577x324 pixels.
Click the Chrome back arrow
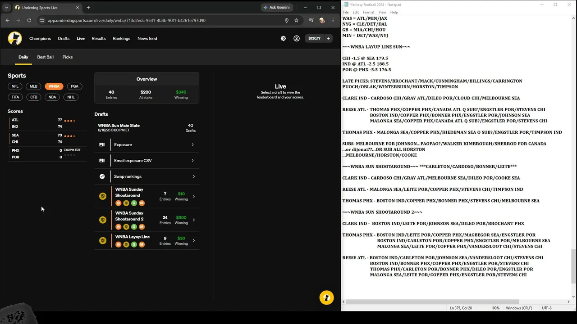7,20
